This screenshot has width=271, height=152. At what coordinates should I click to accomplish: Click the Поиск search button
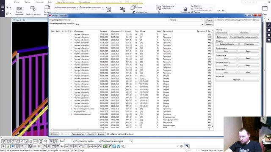209,20
